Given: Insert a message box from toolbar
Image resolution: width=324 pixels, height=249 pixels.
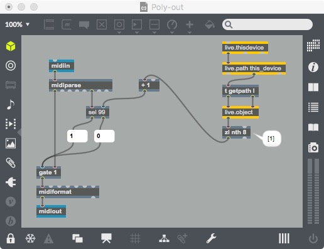Looking at the screenshot, I should 67,24.
